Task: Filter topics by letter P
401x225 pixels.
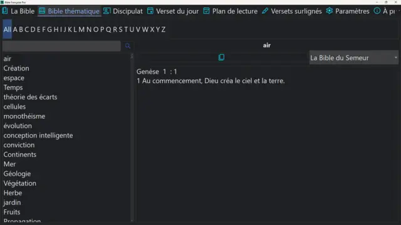Action: pyautogui.click(x=102, y=29)
